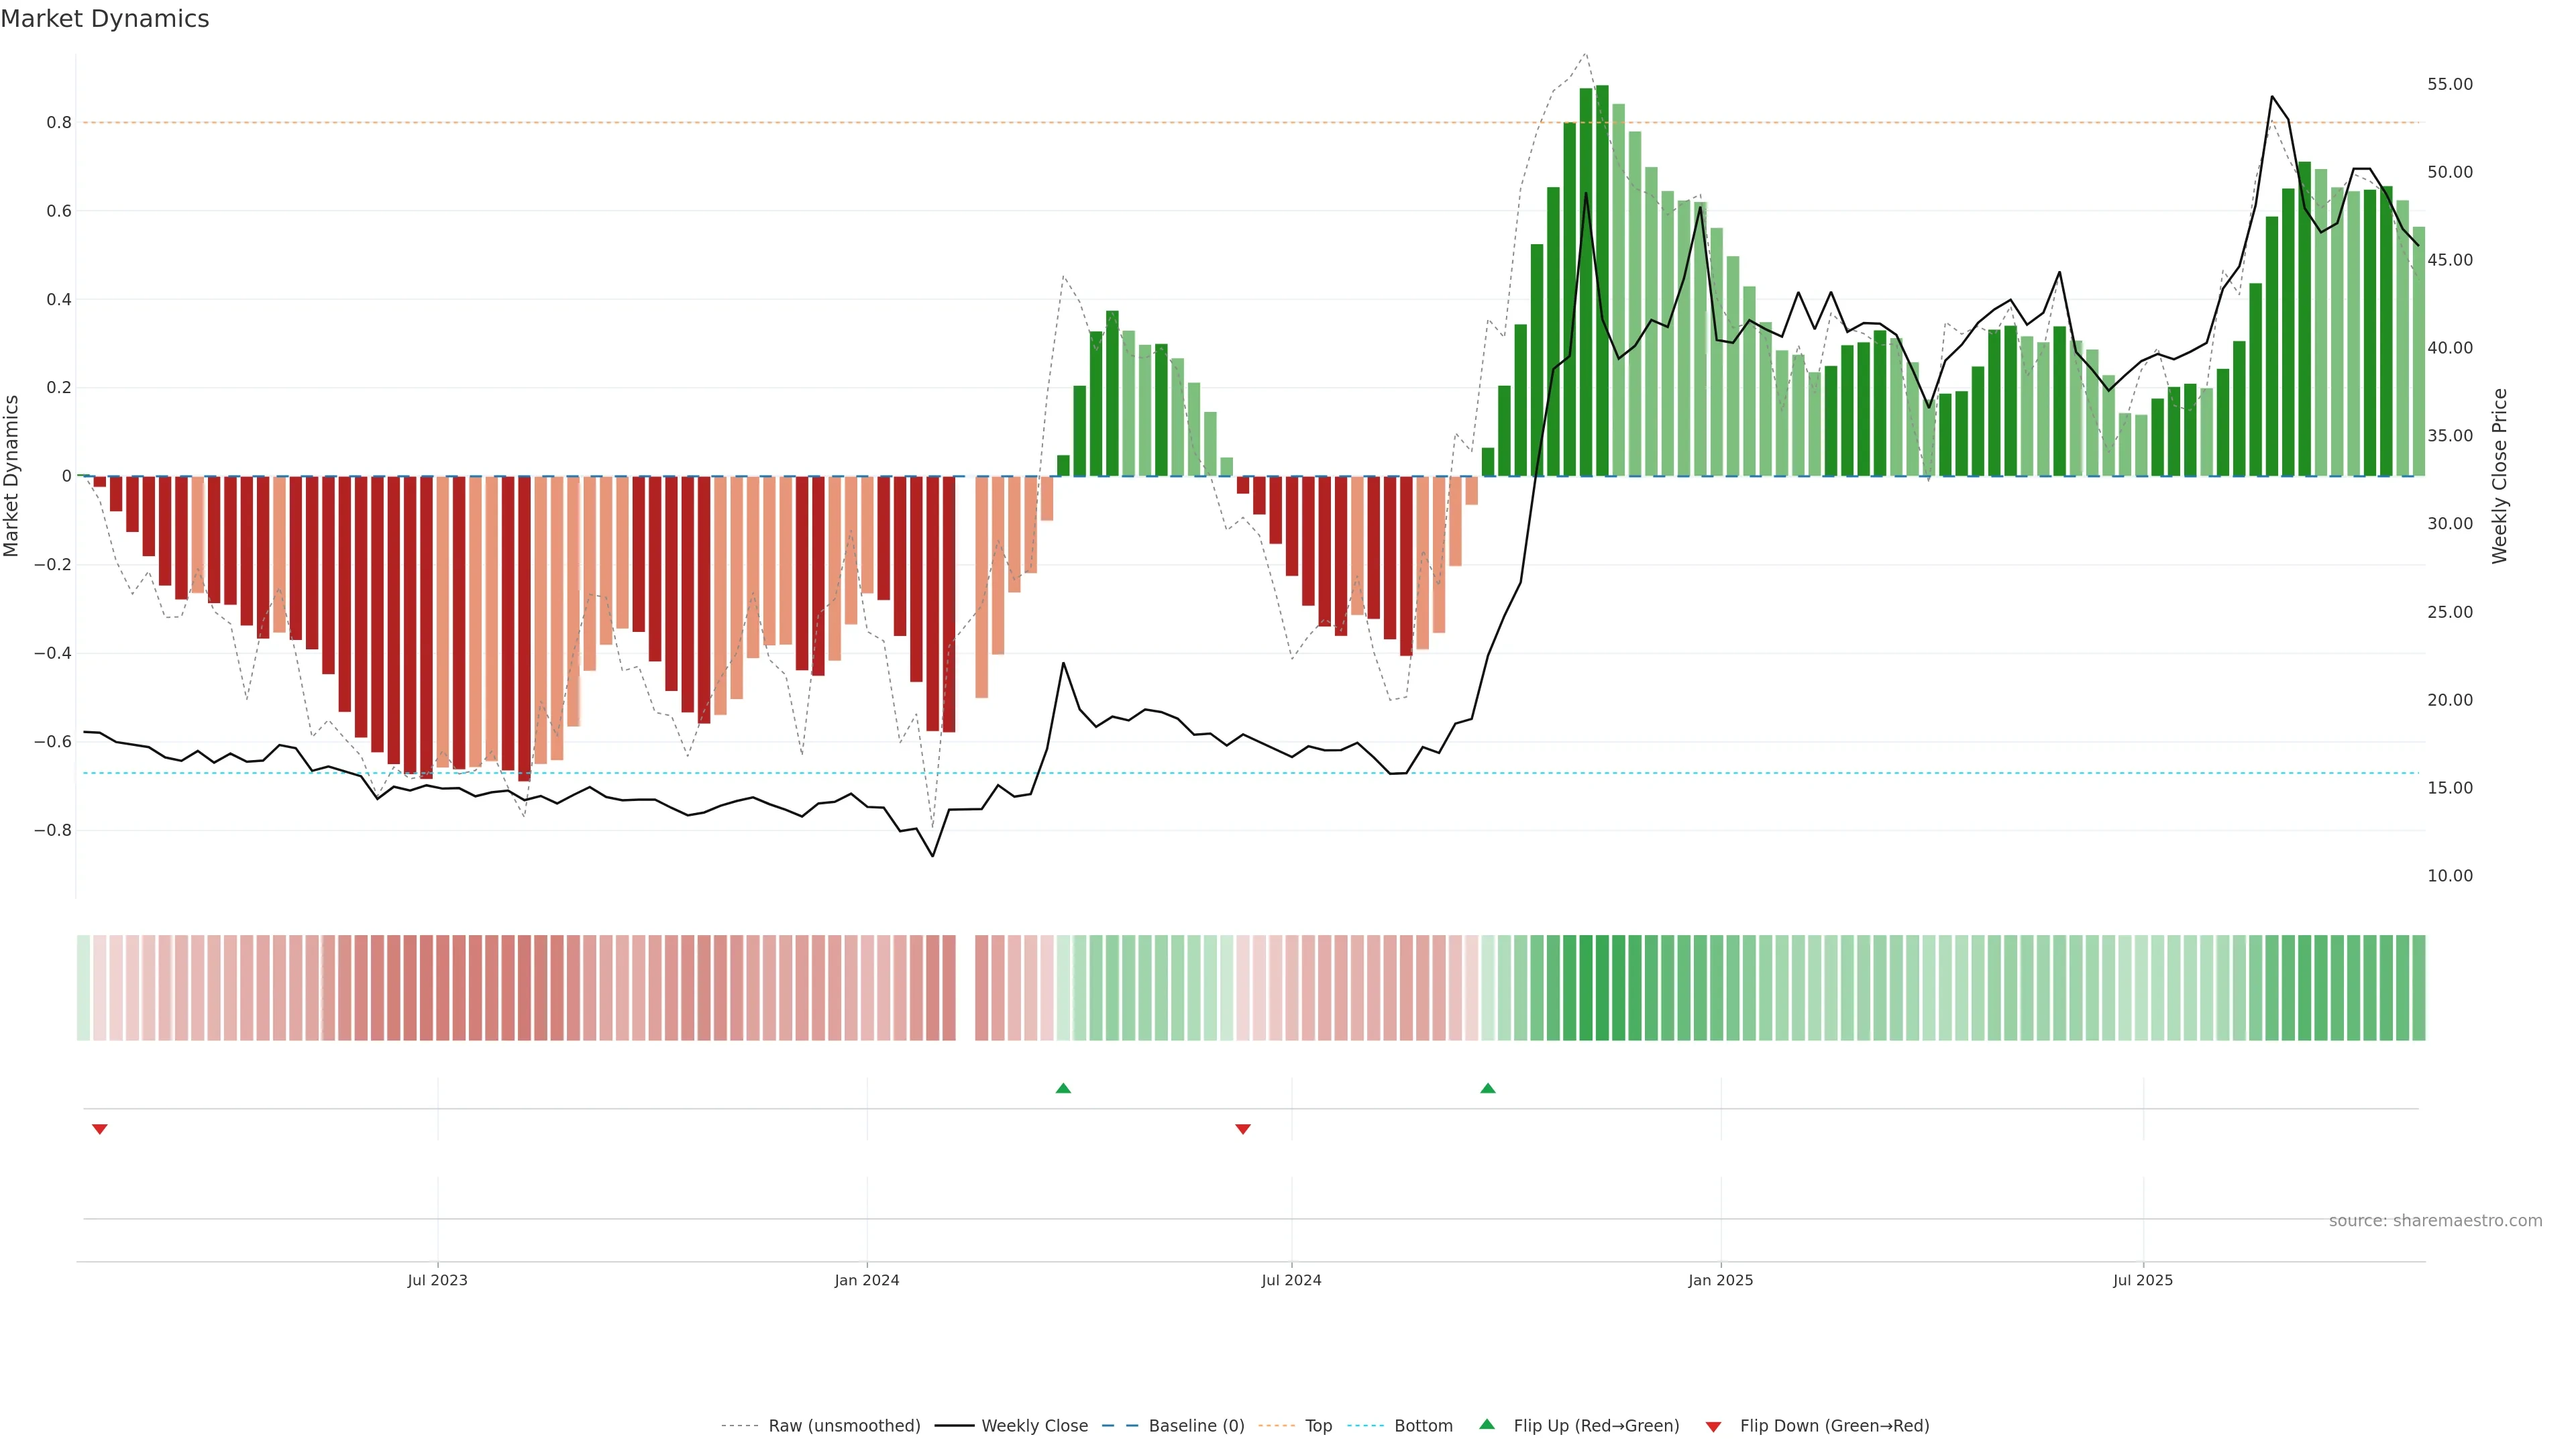Image resolution: width=2576 pixels, height=1449 pixels.
Task: Click the white gap in the heat strip
Action: click(x=965, y=988)
